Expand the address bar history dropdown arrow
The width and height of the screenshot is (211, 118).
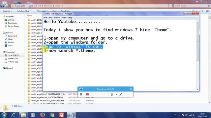coord(167,6)
